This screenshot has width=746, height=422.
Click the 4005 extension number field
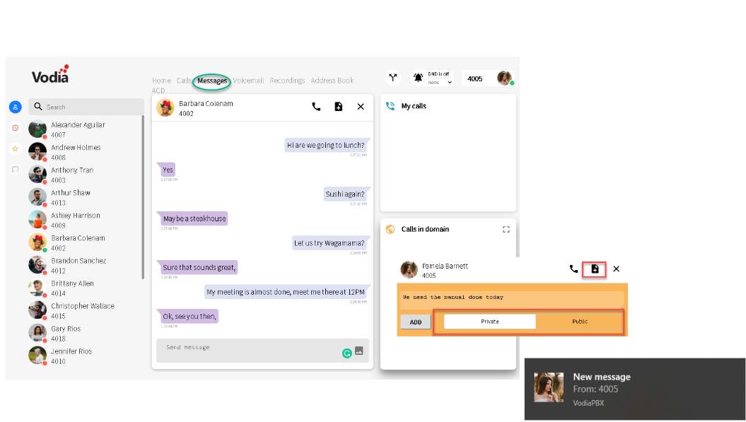474,78
